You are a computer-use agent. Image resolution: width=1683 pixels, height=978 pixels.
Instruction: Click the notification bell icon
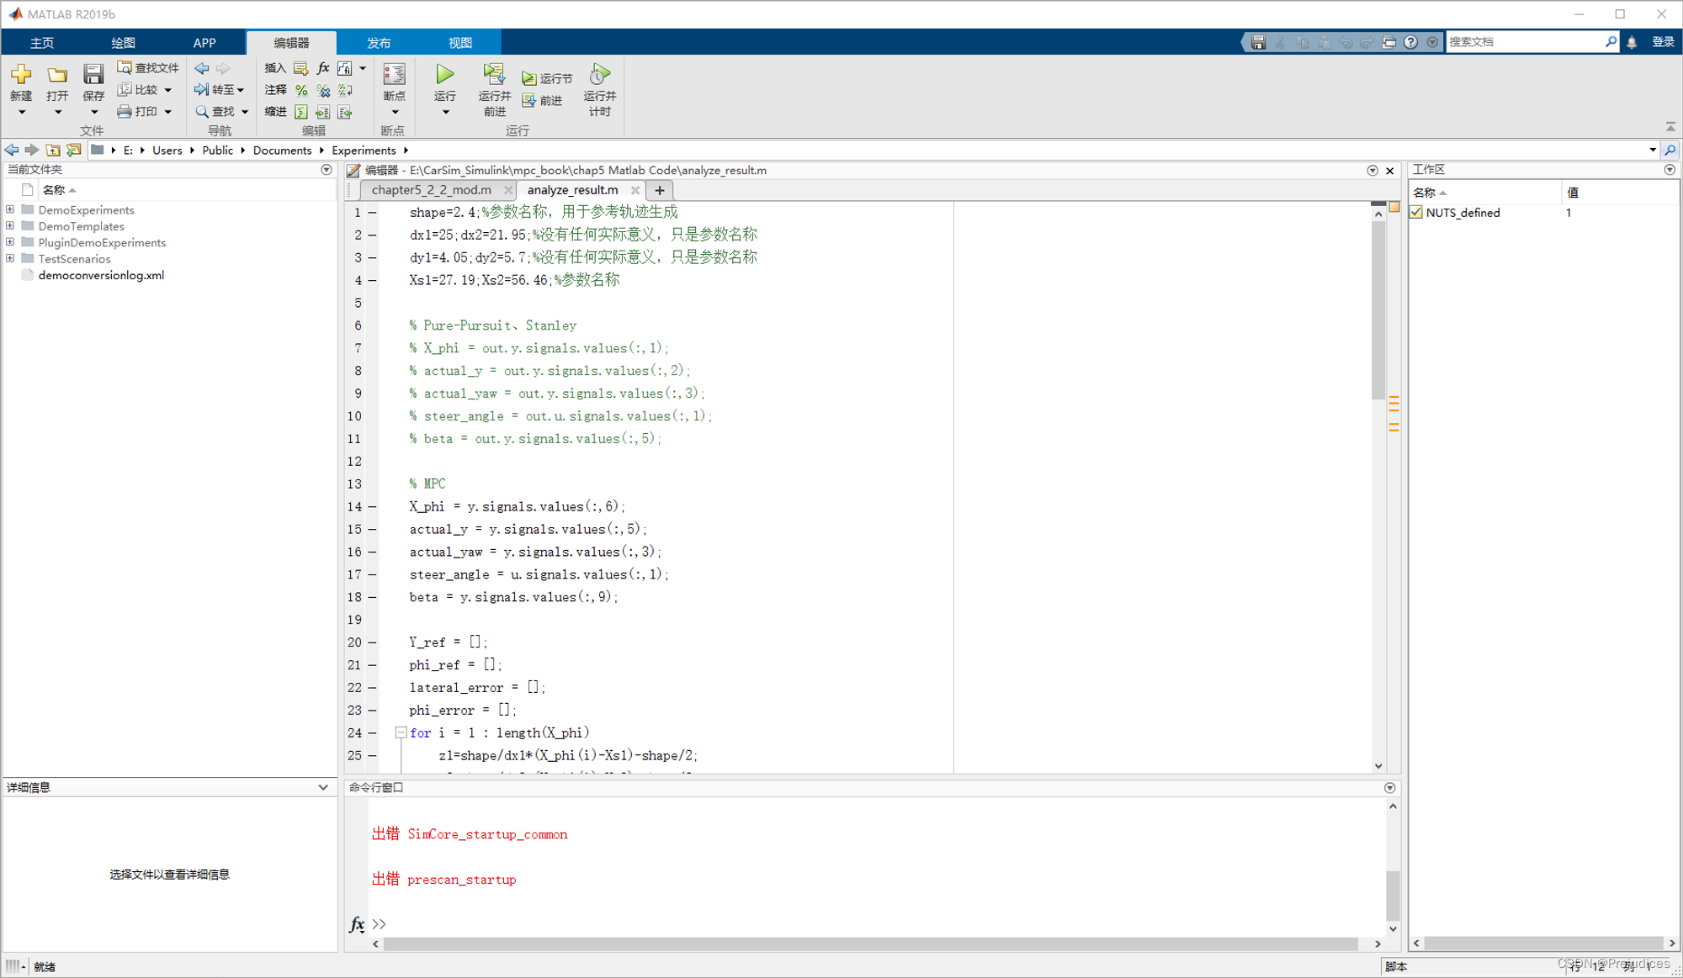[x=1632, y=42]
